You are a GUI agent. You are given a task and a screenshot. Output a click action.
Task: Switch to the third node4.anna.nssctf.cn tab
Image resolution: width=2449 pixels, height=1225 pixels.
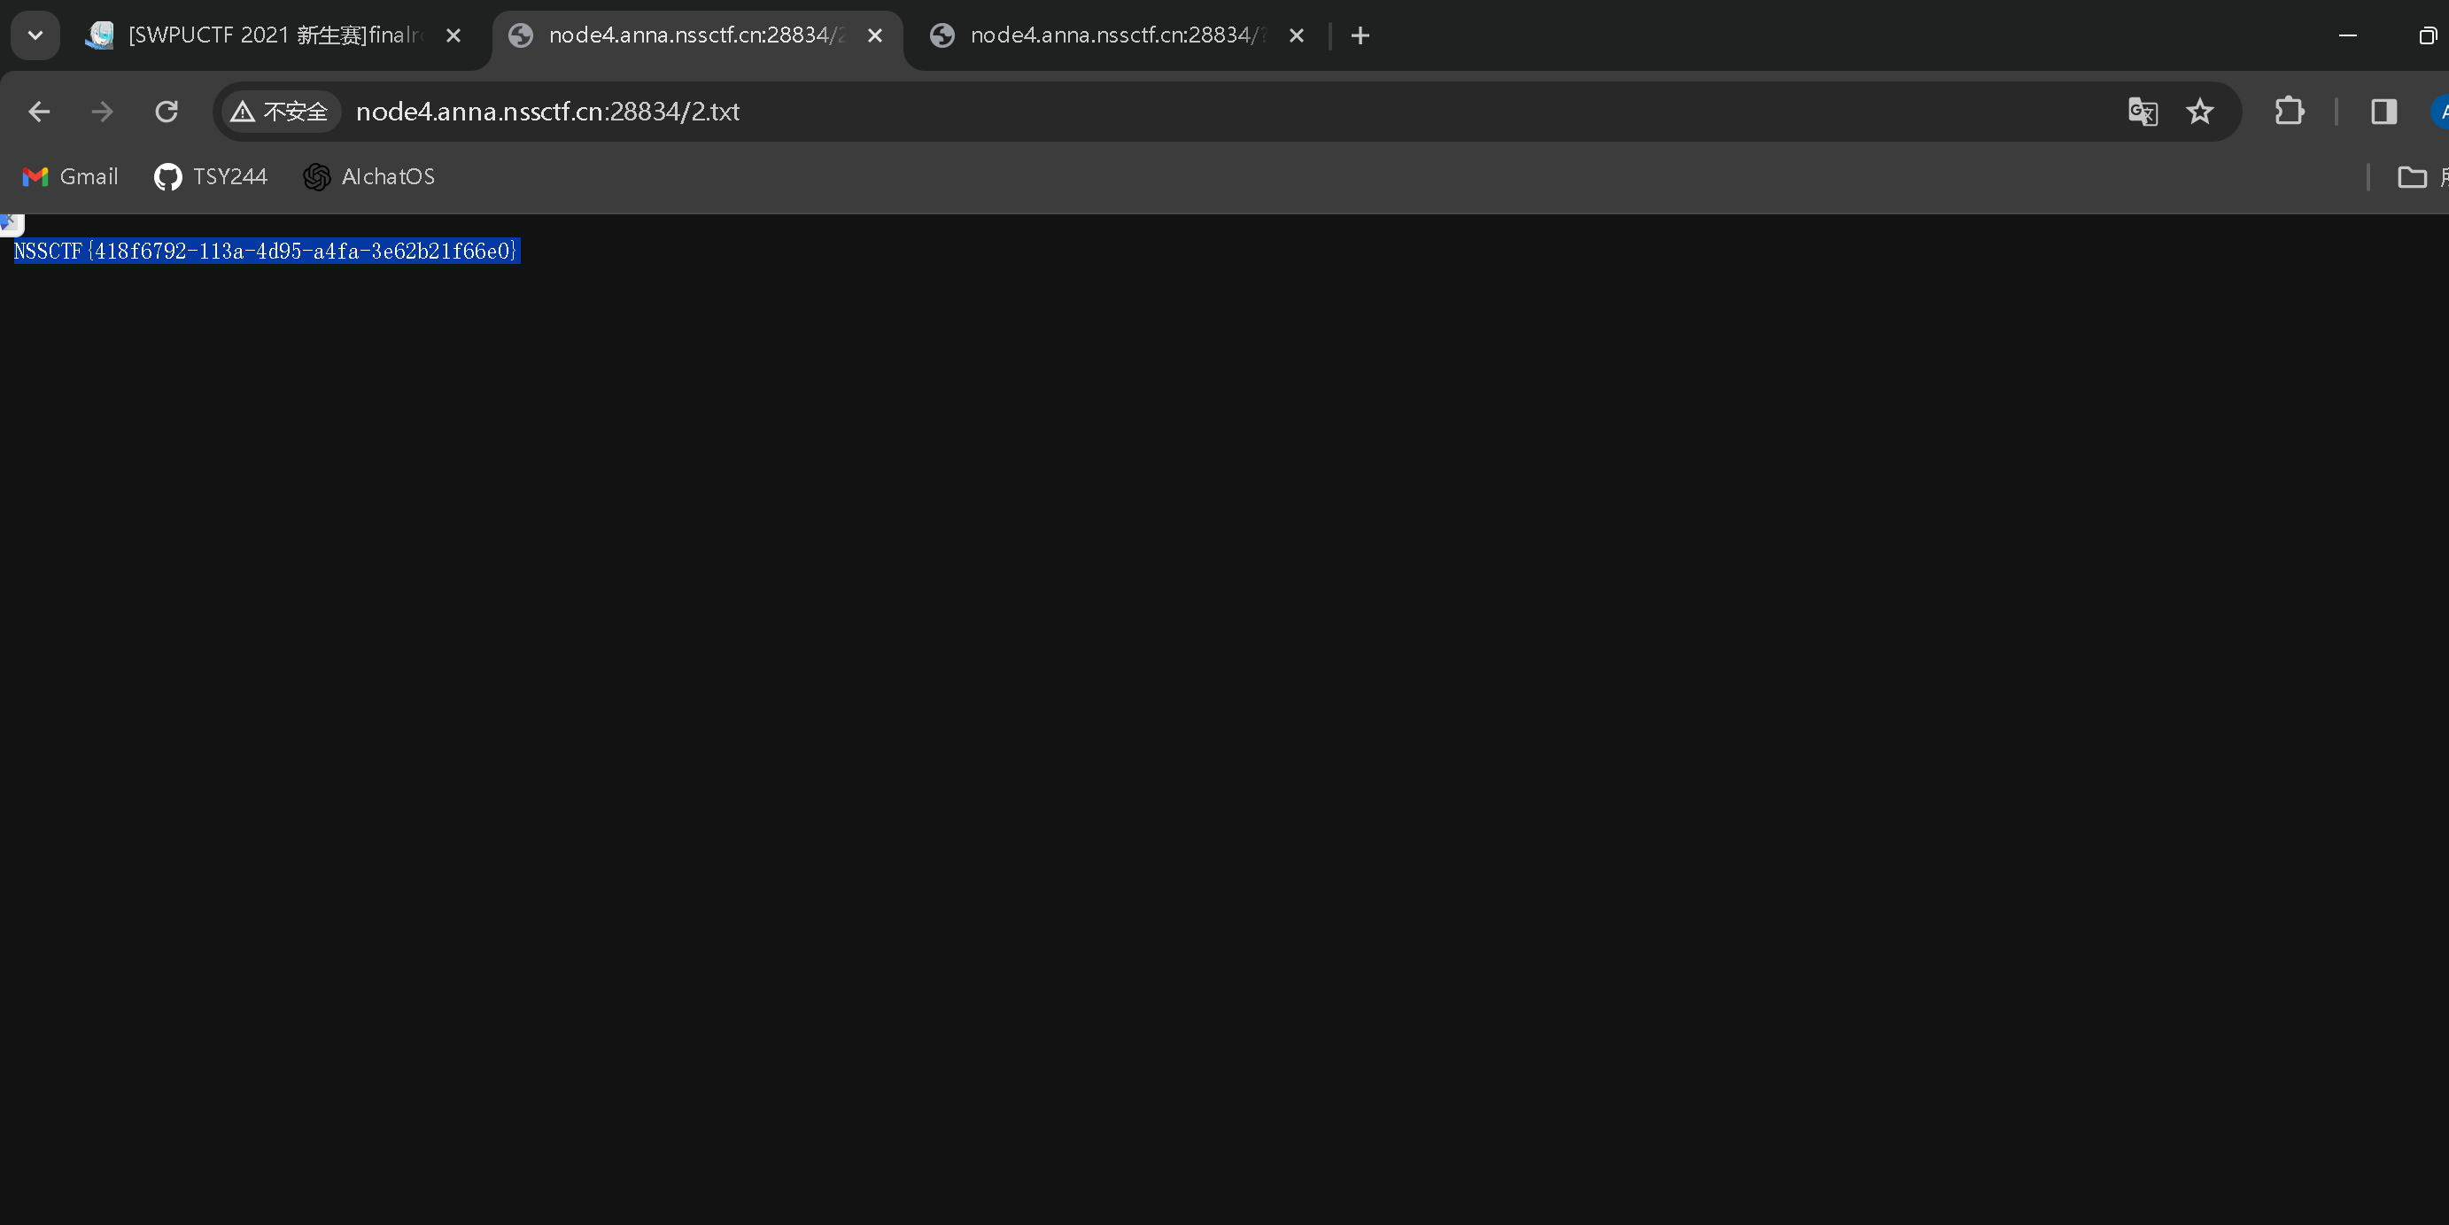tap(1112, 35)
